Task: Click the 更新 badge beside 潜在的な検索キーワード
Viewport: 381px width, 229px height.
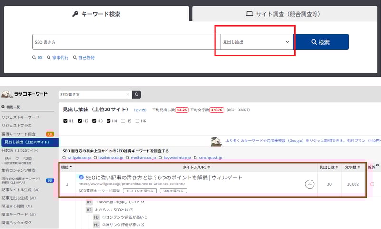Action: [x=50, y=181]
